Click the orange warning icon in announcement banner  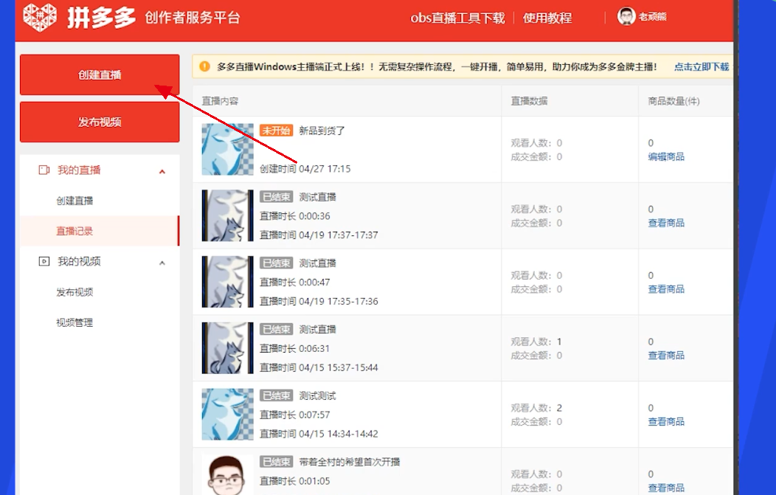tap(204, 66)
